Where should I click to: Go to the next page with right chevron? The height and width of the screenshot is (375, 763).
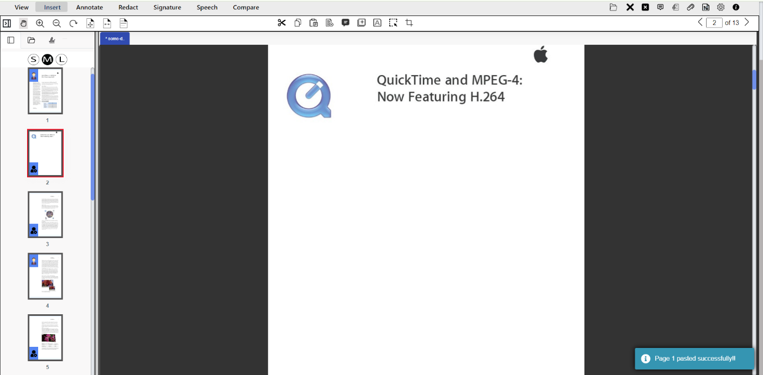746,22
